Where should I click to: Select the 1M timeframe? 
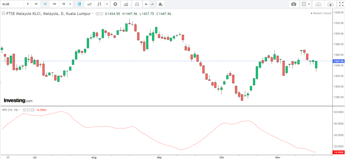(x=54, y=4)
